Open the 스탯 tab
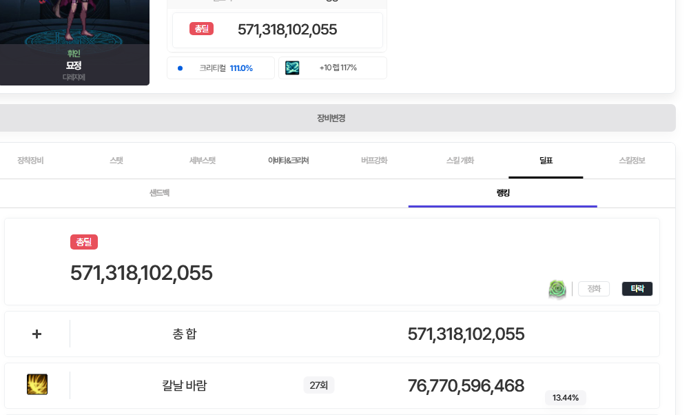 (x=116, y=161)
